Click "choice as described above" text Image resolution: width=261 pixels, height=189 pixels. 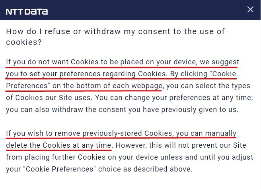[145, 169]
